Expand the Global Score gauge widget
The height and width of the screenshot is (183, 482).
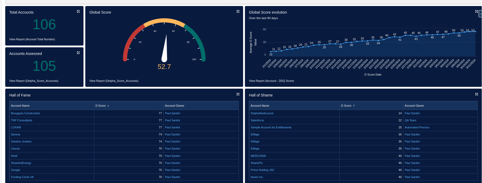tap(238, 12)
